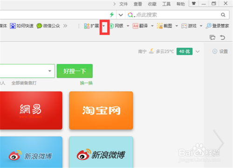The width and height of the screenshot is (233, 168).
Task: Click the green lightning speed-mode icon
Action: point(112,15)
